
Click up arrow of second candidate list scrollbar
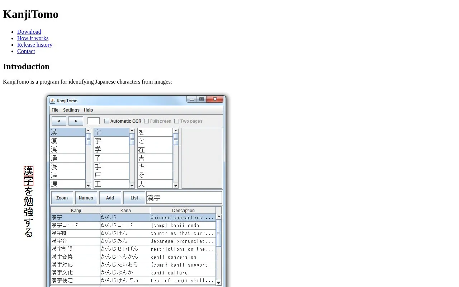[132, 131]
